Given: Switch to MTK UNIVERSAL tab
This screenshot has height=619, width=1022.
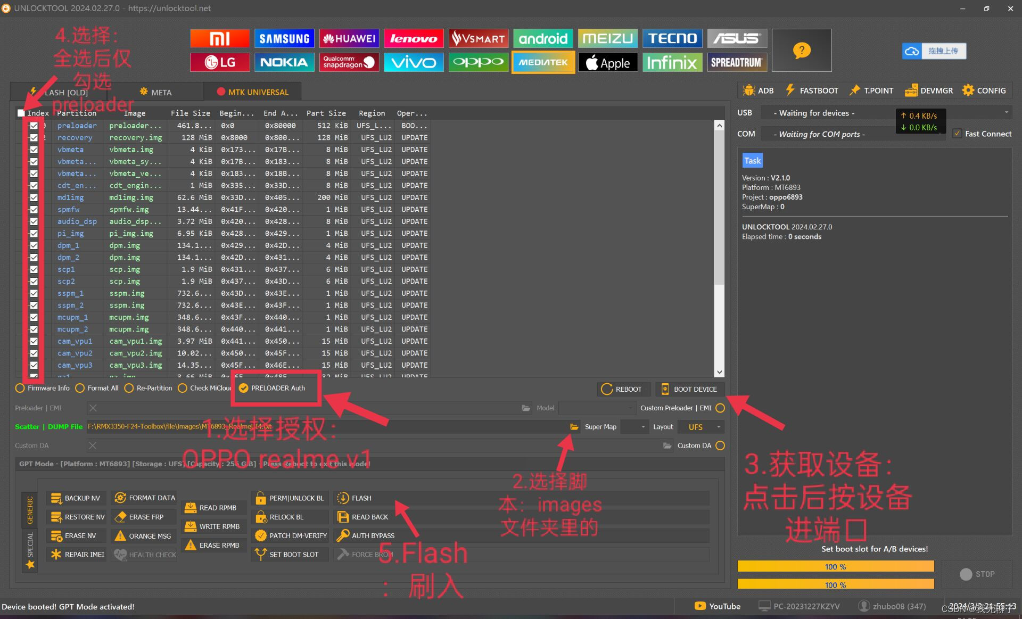Looking at the screenshot, I should 252,92.
